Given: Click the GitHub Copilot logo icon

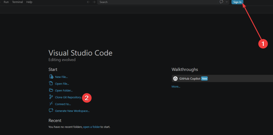Looking at the screenshot, I should 175,79.
